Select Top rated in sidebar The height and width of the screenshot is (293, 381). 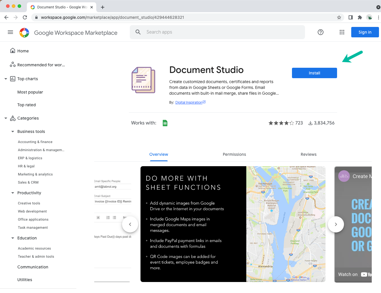click(x=27, y=105)
